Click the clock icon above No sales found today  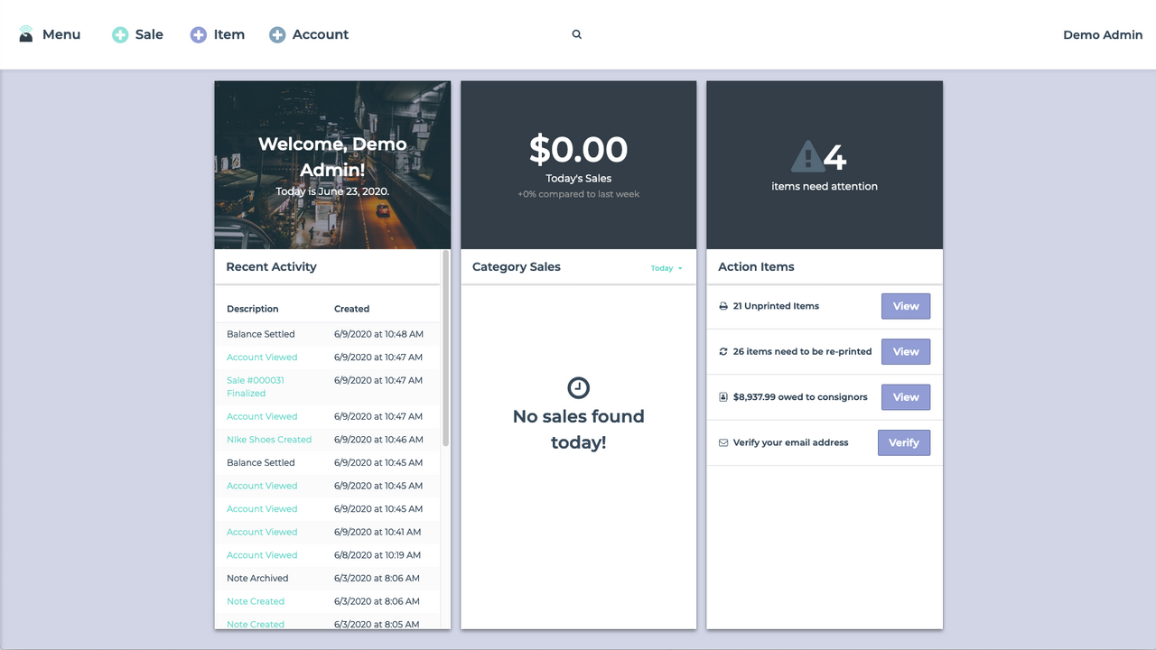(578, 386)
